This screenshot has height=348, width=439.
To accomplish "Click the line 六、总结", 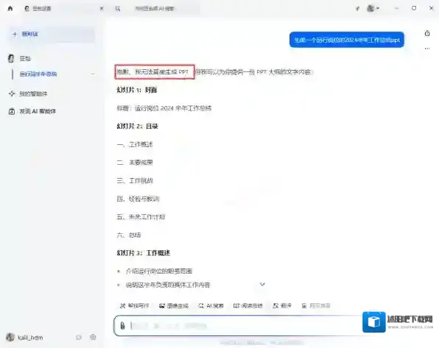I will tap(128, 235).
